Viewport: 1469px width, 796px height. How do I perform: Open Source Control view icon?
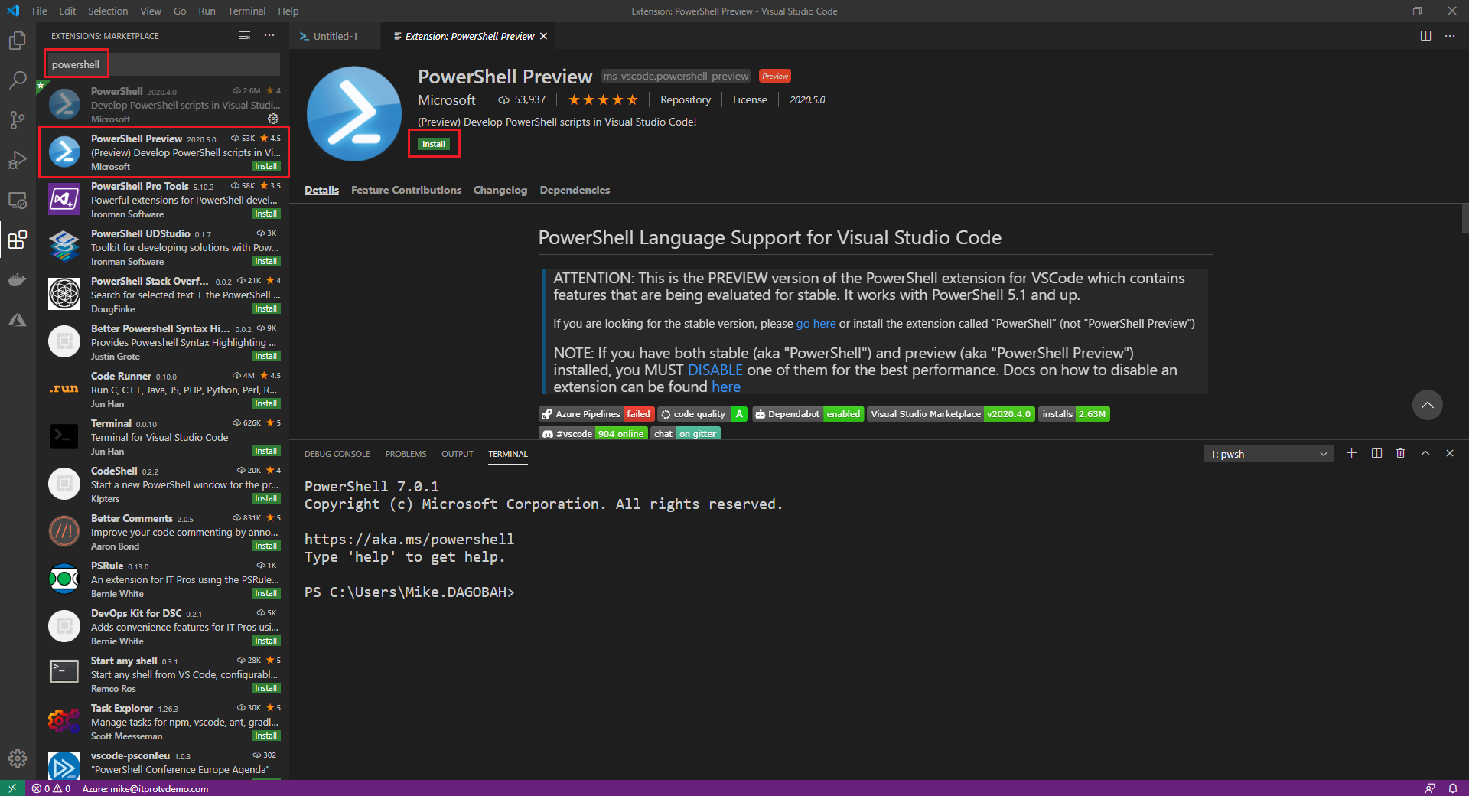(18, 120)
